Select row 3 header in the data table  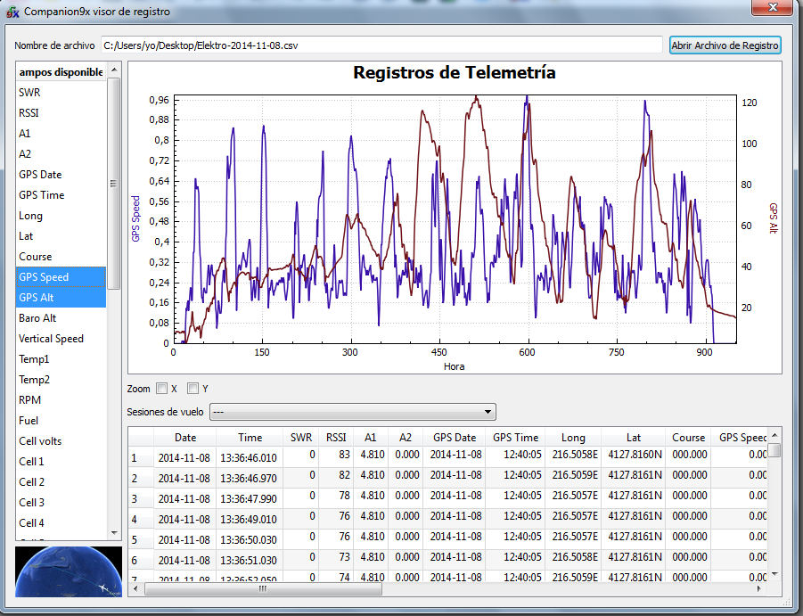[x=135, y=498]
